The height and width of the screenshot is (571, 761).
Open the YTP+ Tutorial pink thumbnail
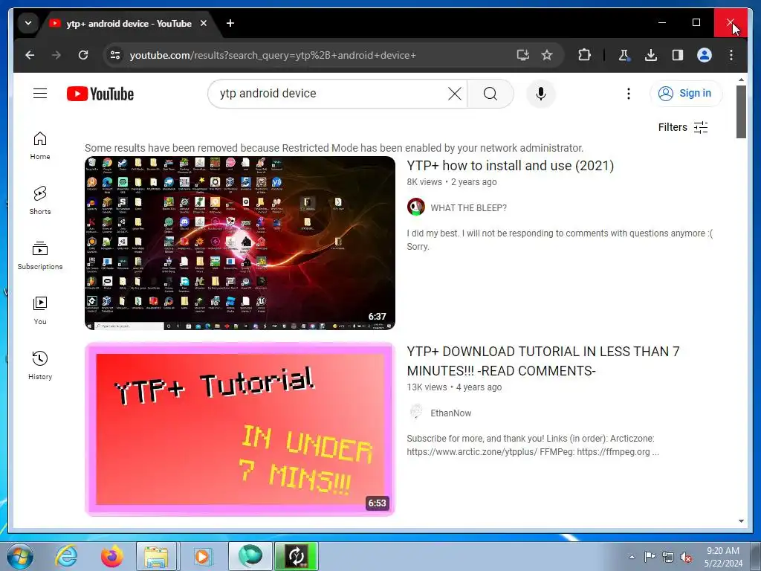point(240,429)
